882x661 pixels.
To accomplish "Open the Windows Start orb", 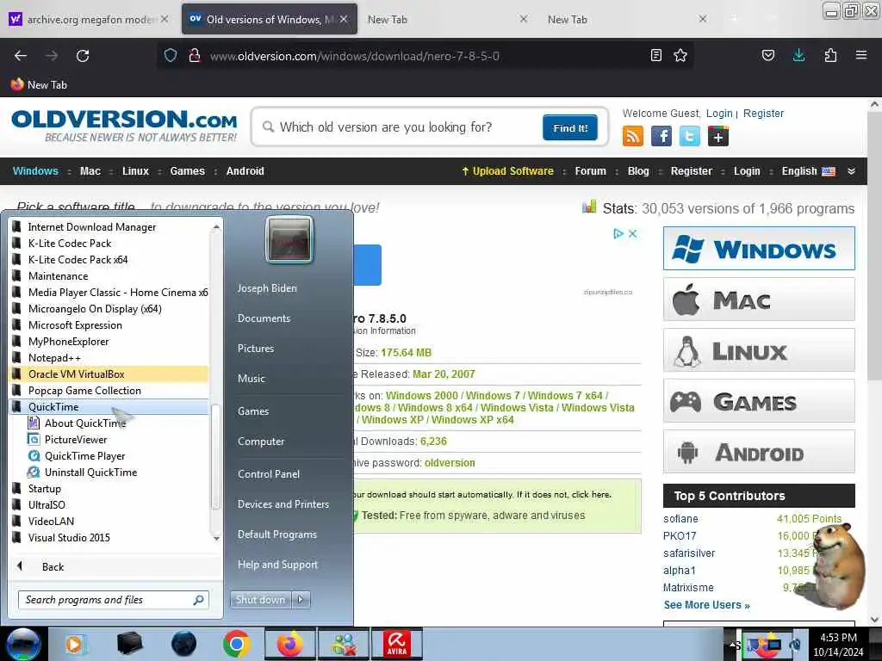I will (x=23, y=644).
